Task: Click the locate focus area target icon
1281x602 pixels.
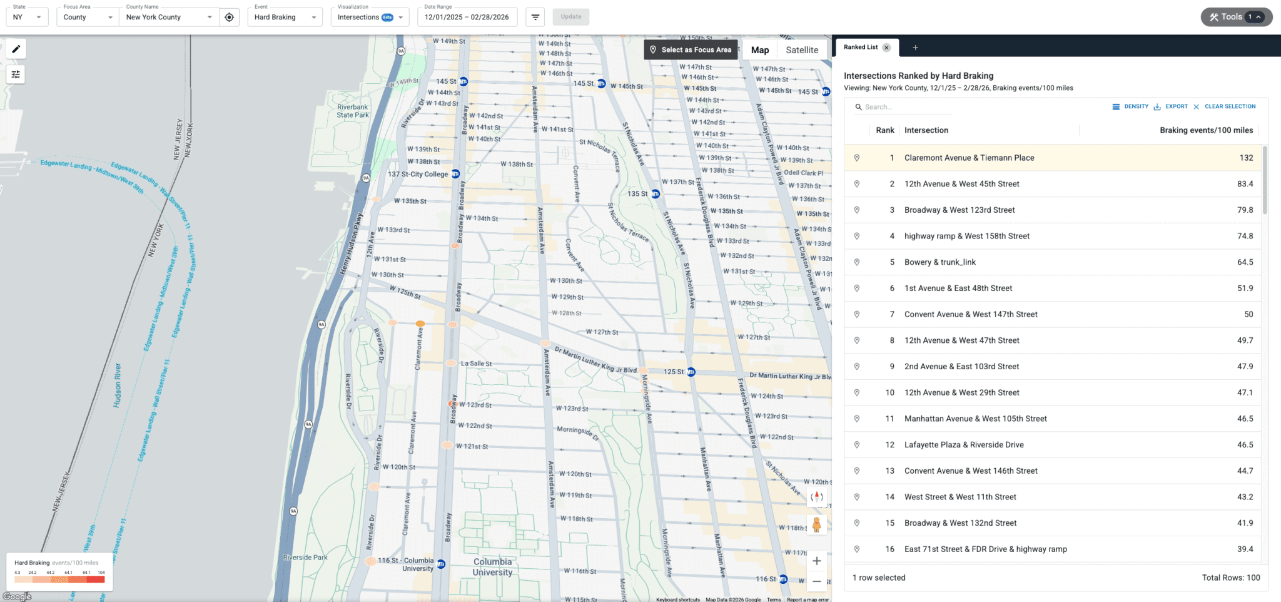Action: (230, 18)
